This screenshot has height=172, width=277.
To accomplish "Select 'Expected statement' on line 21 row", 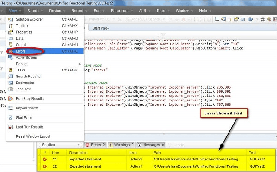I will pos(85,159).
